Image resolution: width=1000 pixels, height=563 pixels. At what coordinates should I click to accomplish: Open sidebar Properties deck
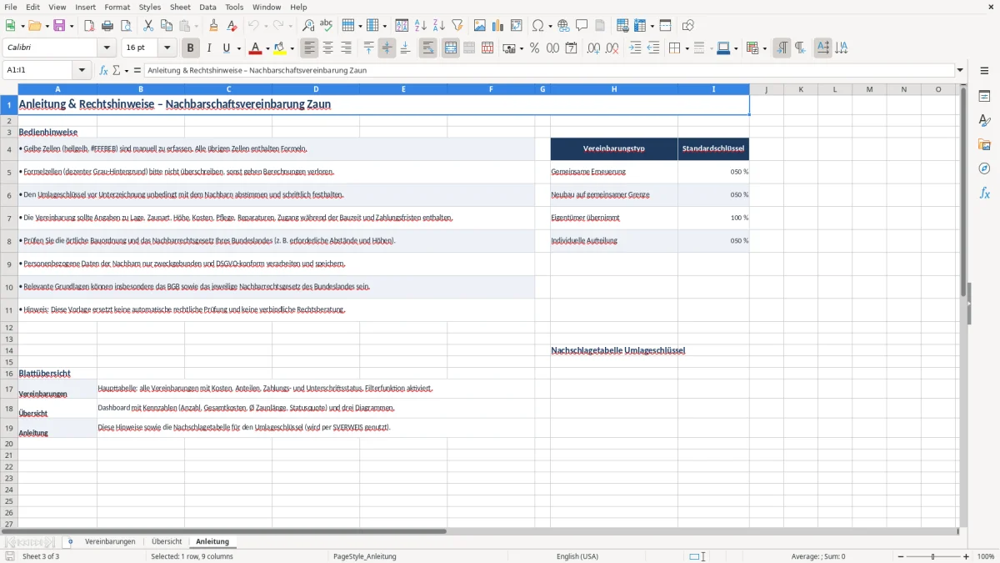tap(984, 97)
